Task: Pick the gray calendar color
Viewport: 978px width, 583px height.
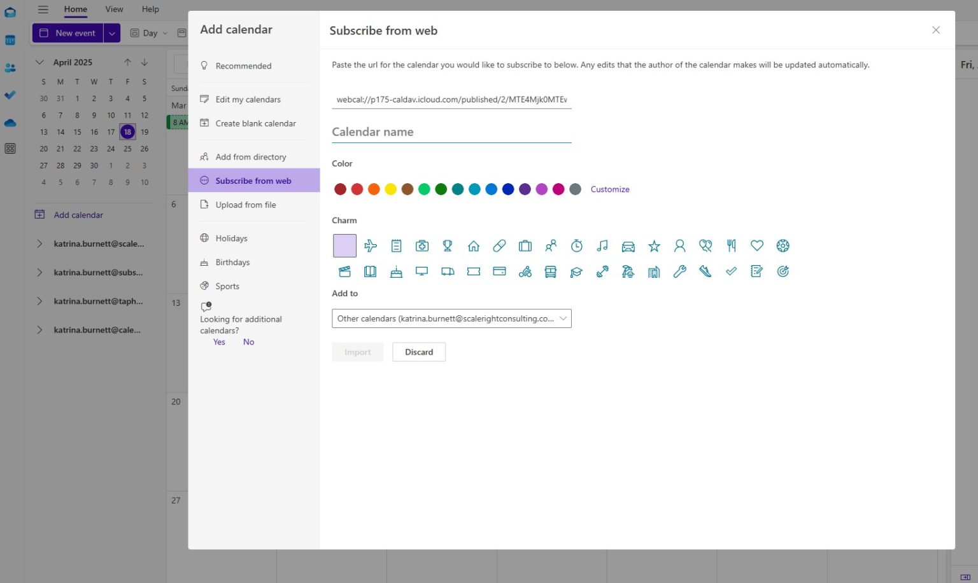Action: 575,189
